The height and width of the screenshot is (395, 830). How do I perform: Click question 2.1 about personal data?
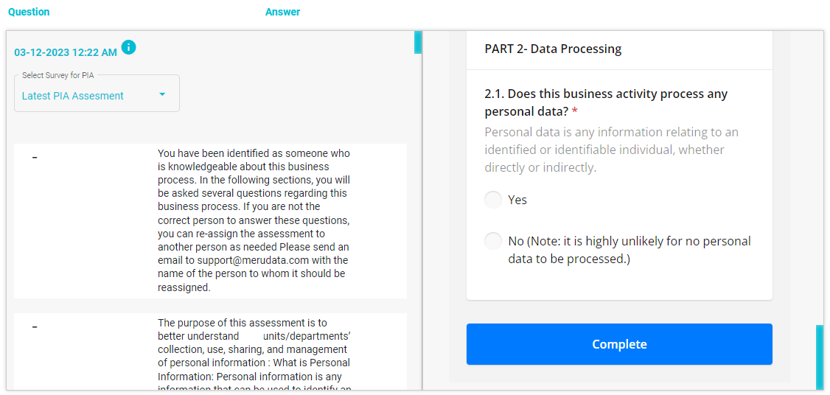pyautogui.click(x=606, y=102)
